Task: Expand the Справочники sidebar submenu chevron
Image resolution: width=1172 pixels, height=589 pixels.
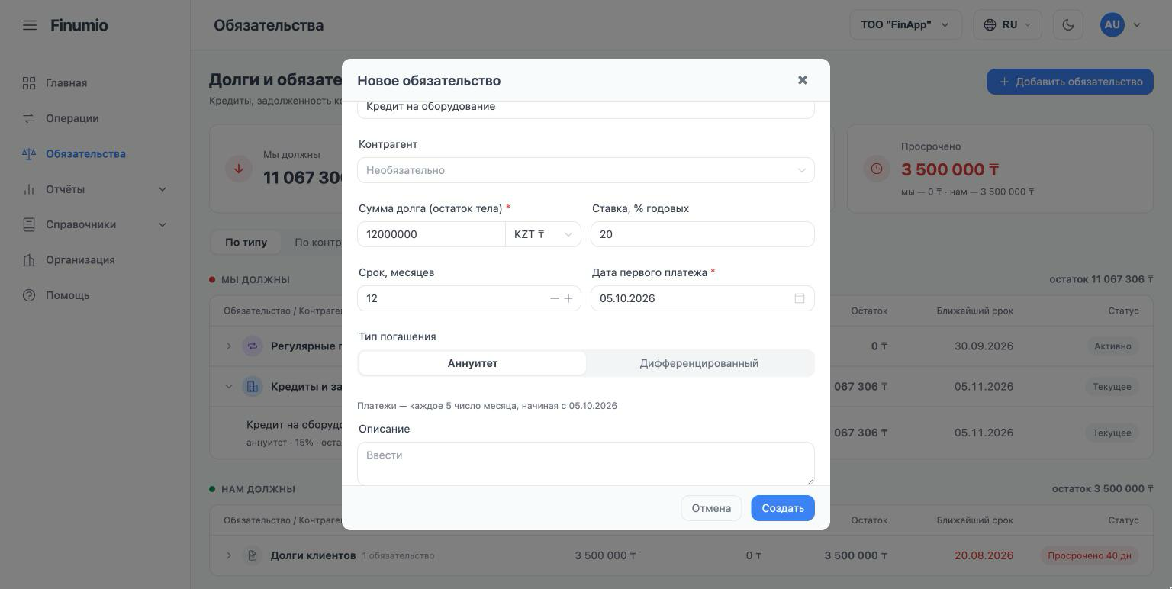Action: pyautogui.click(x=163, y=224)
